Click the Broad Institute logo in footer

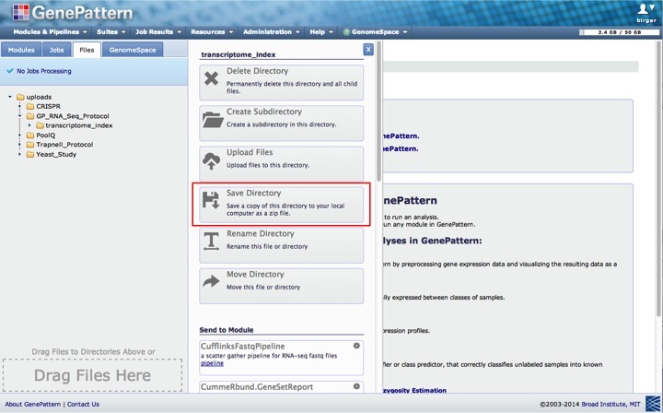tap(653, 404)
